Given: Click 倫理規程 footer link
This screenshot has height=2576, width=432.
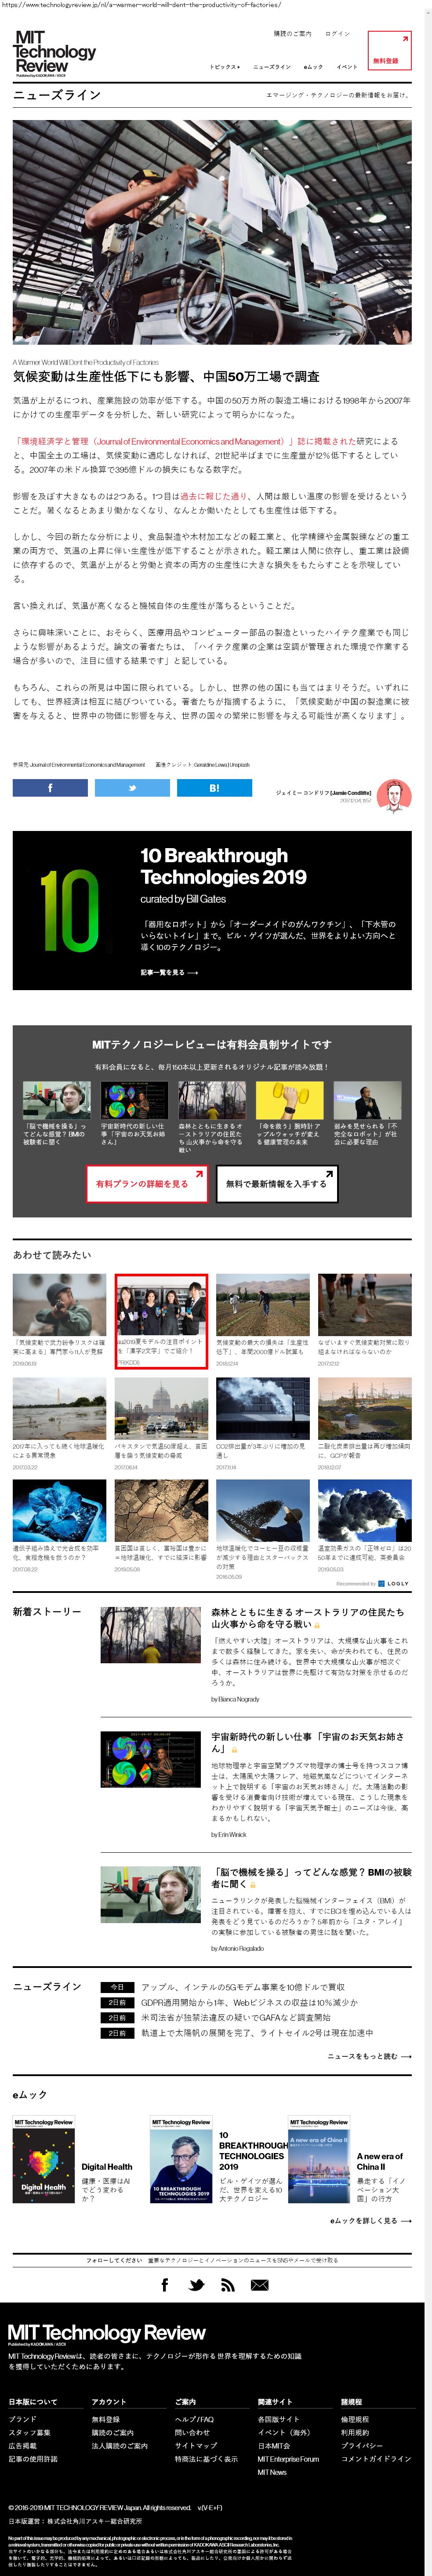Looking at the screenshot, I should 354,2419.
